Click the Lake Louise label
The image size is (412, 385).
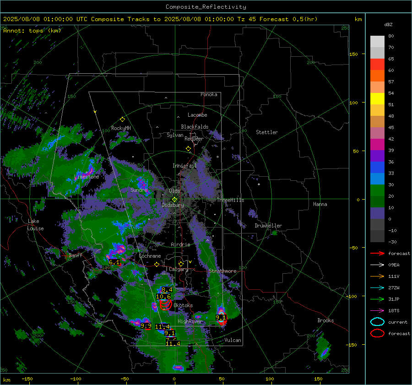tap(36, 225)
